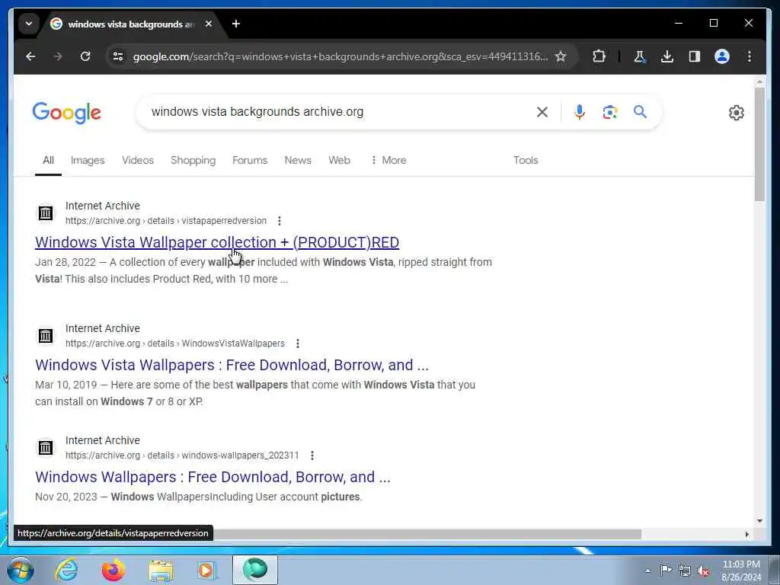
Task: Open the muted volume tray icon
Action: pyautogui.click(x=703, y=571)
